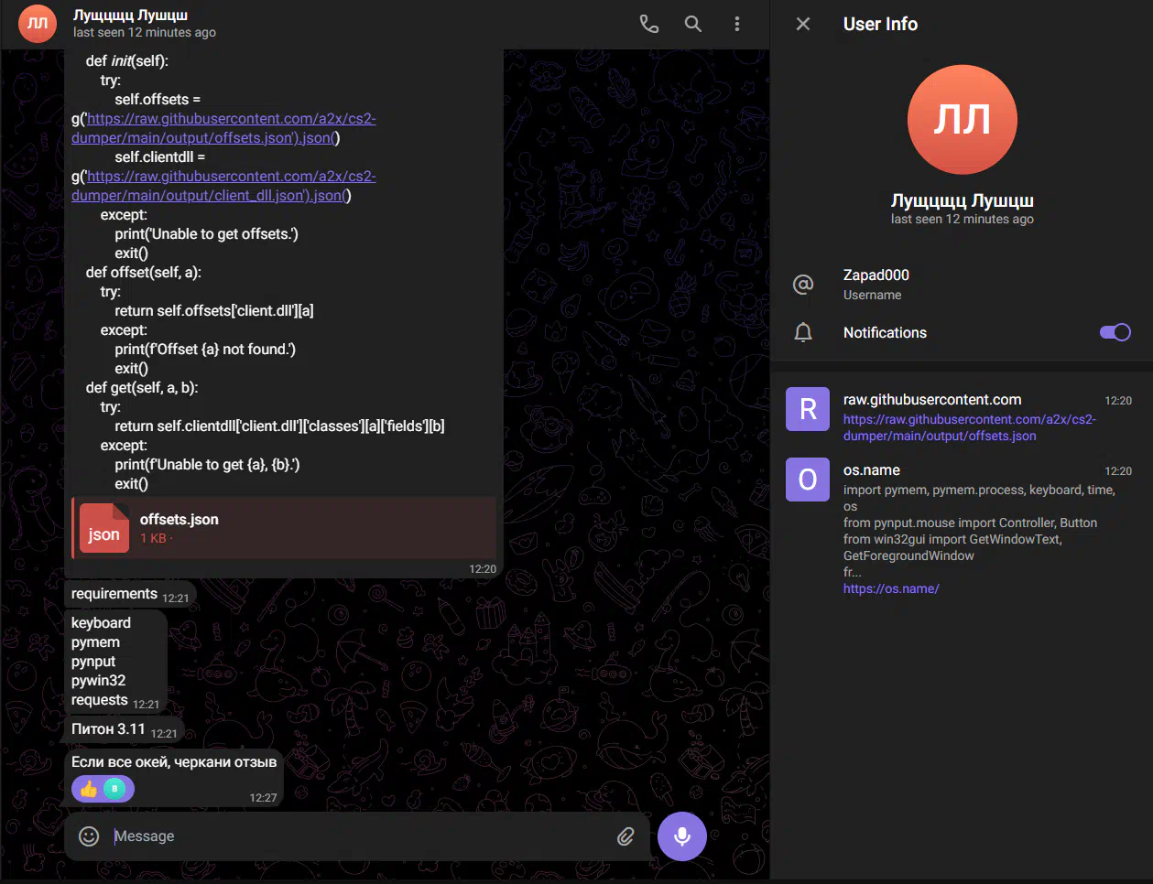Click the Notifications label
This screenshot has width=1153, height=884.
click(x=885, y=332)
